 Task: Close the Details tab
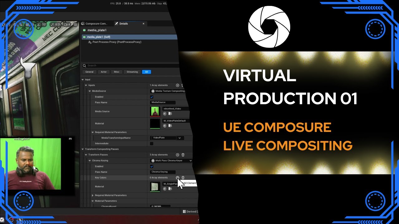click(x=143, y=24)
